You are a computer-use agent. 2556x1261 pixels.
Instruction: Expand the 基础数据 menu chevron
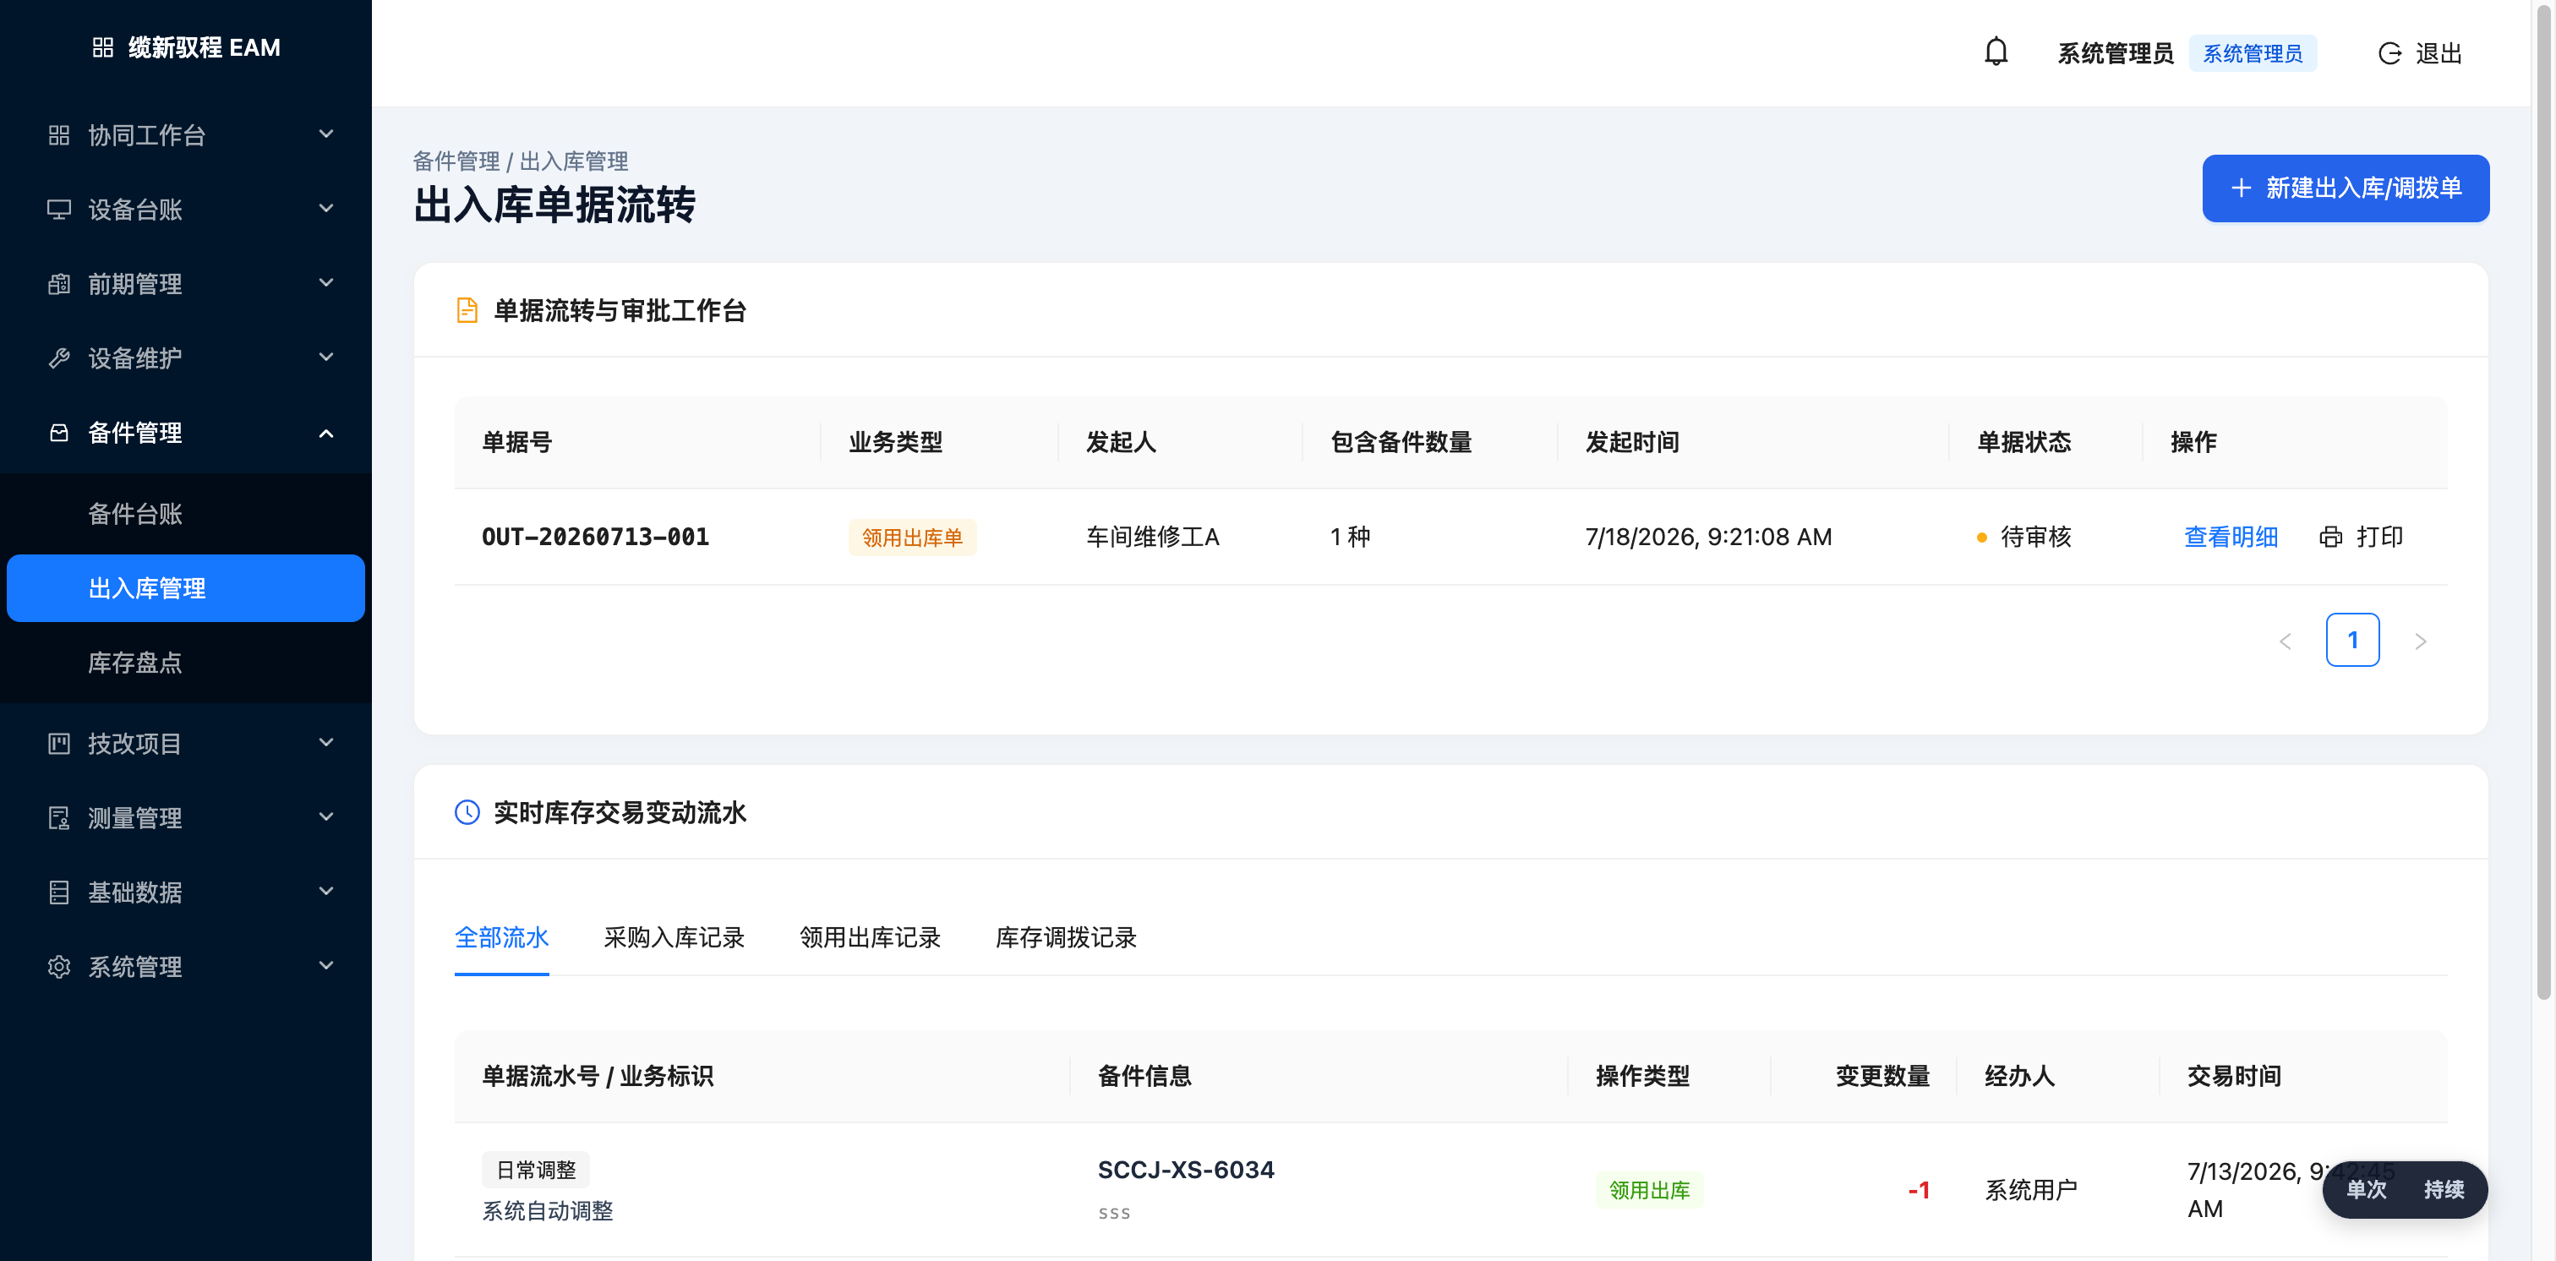(325, 891)
